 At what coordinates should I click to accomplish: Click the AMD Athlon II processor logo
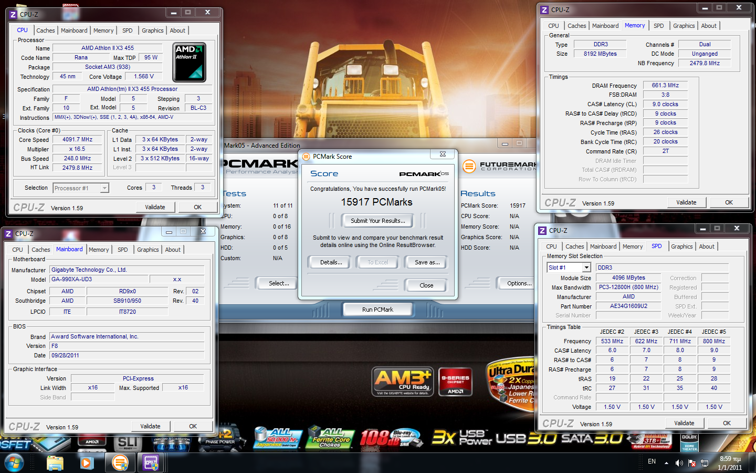[189, 62]
